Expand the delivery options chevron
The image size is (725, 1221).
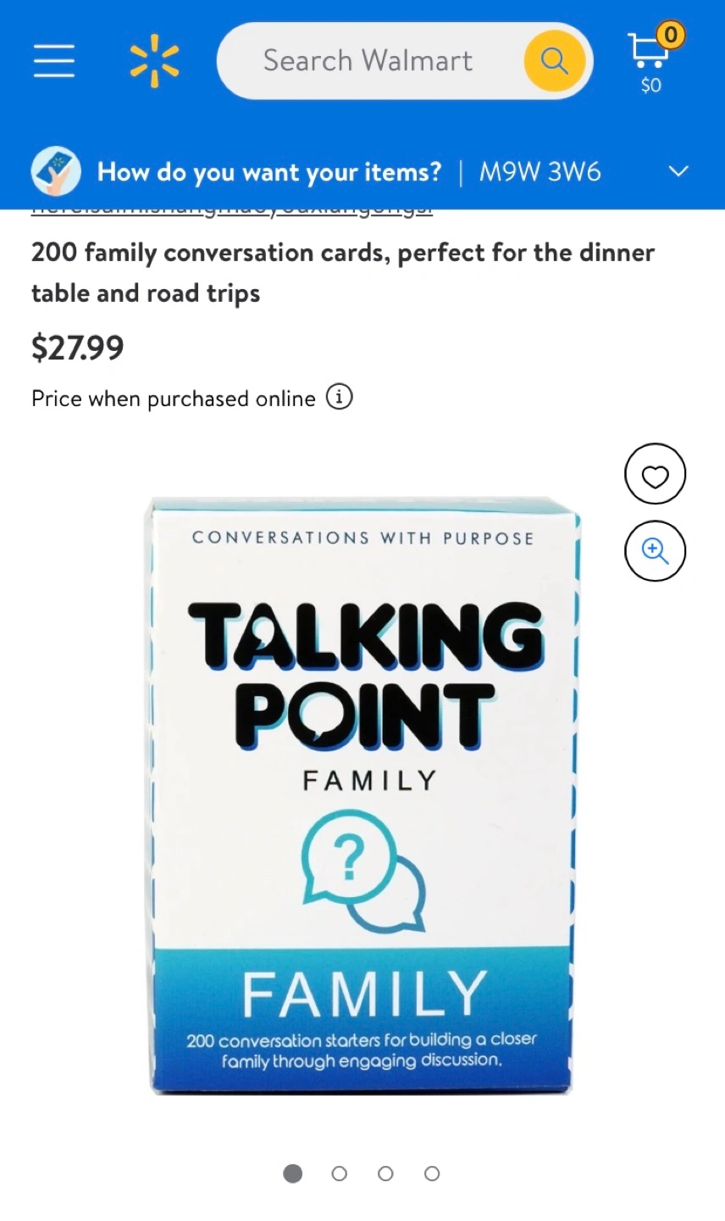[678, 171]
